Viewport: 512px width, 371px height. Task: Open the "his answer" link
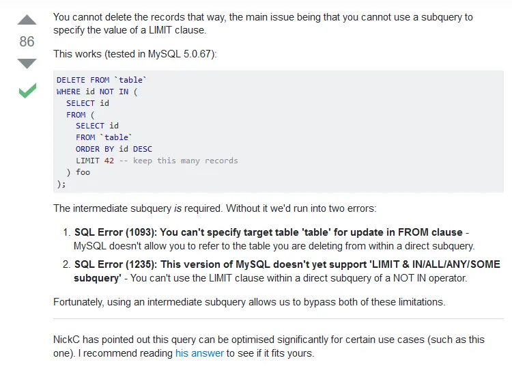(x=199, y=353)
